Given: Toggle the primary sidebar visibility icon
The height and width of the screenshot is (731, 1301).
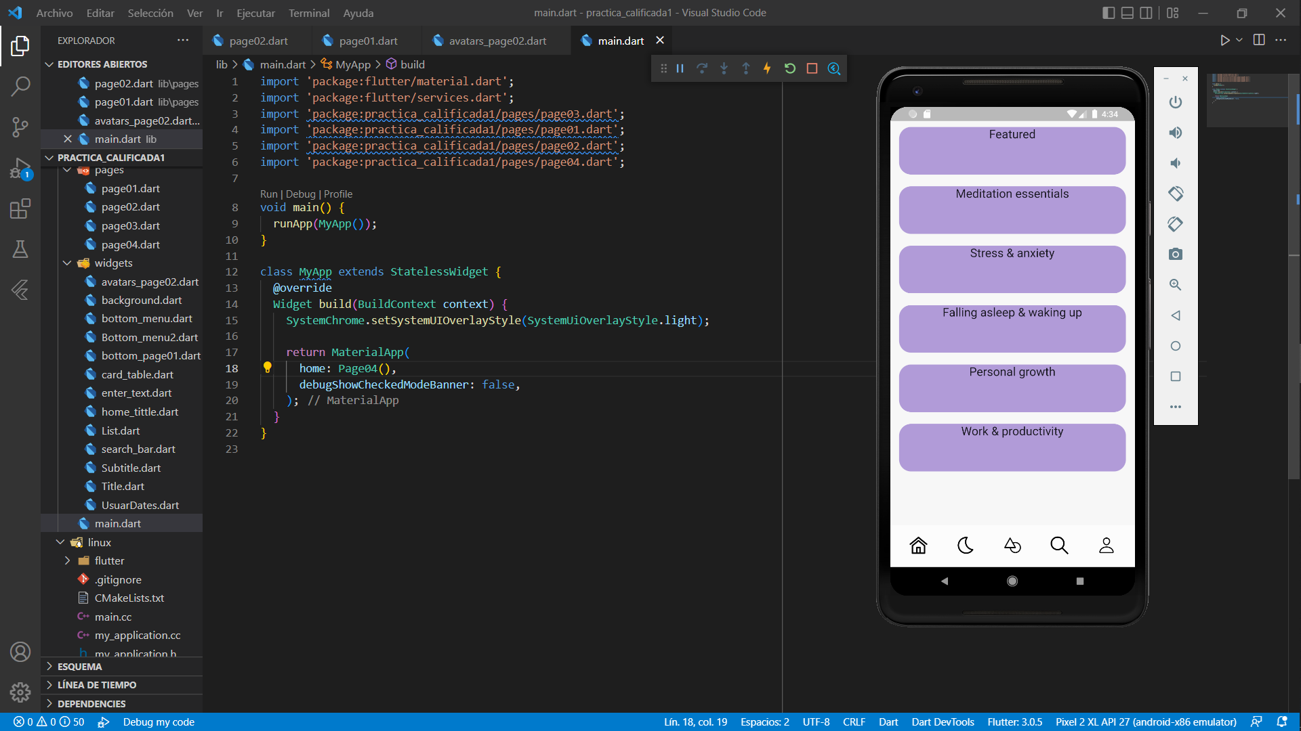Looking at the screenshot, I should point(1109,12).
